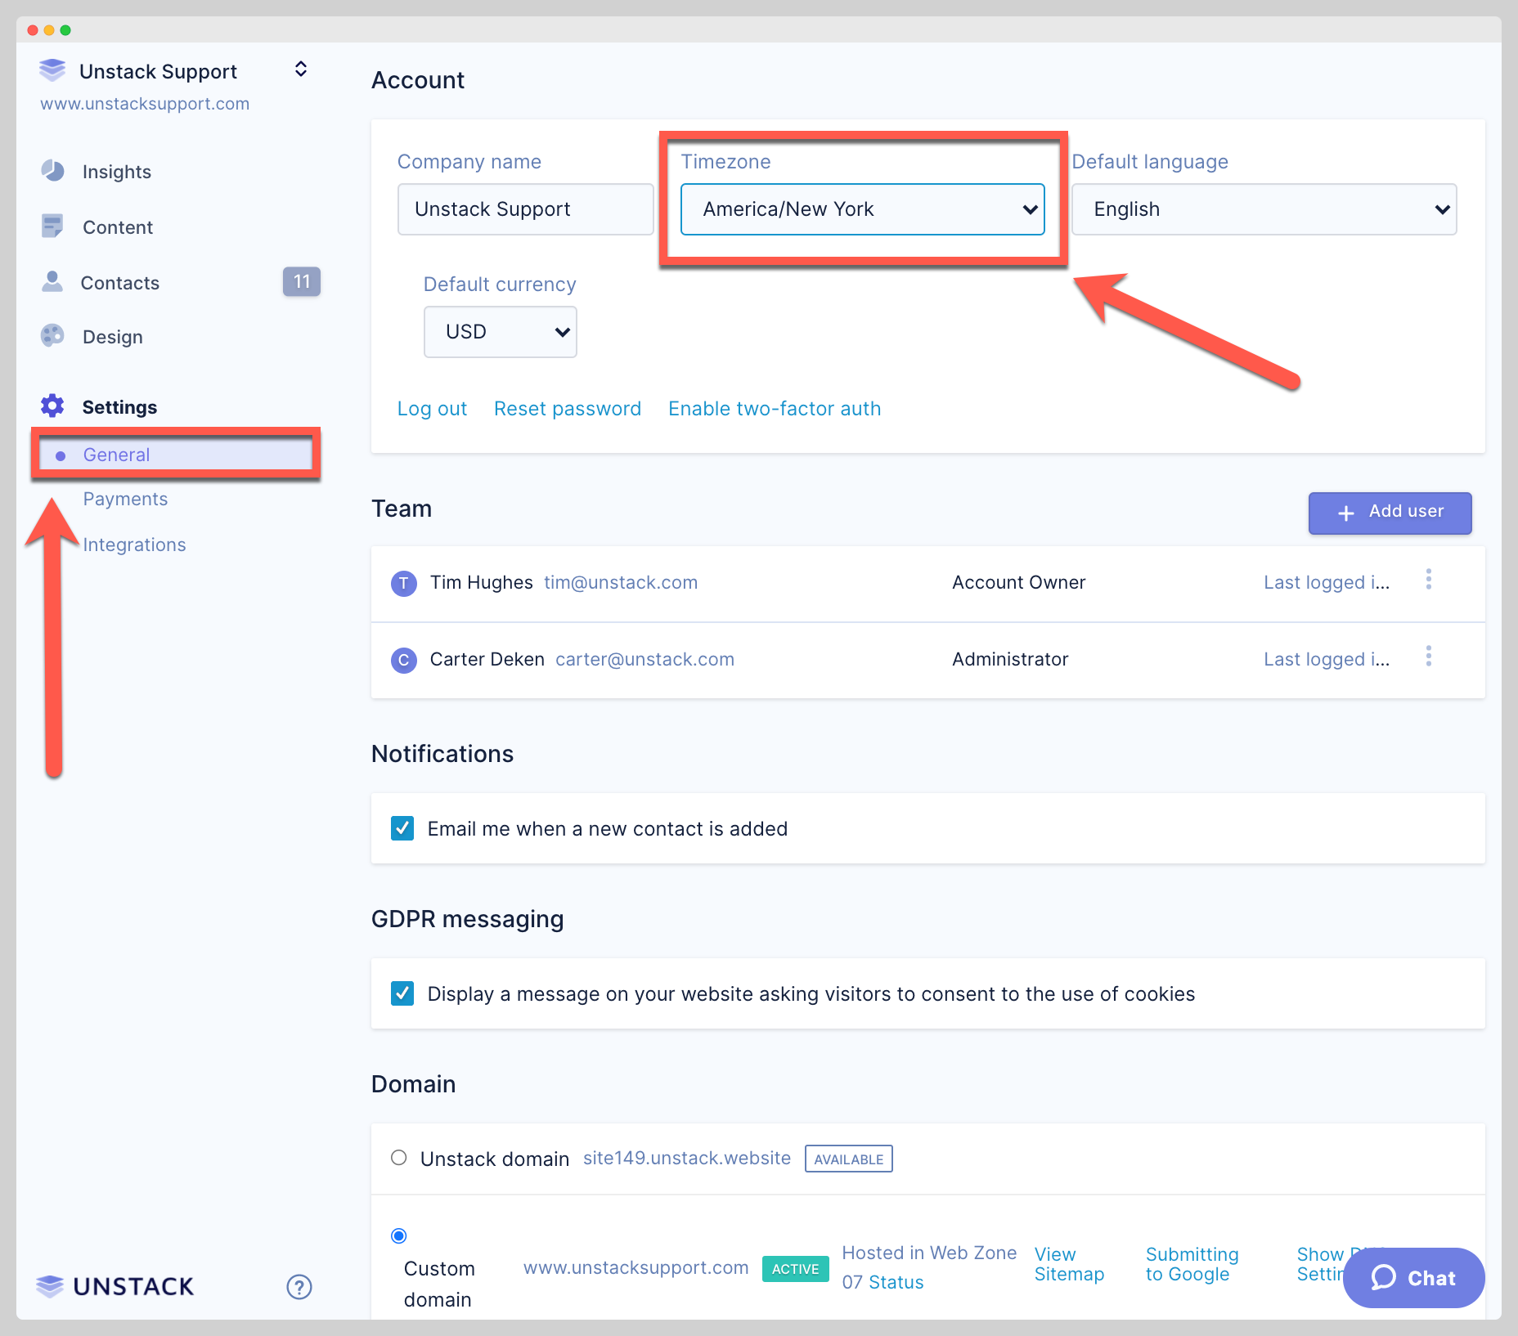Open the Timezone dropdown
Image resolution: width=1518 pixels, height=1336 pixels.
point(862,209)
